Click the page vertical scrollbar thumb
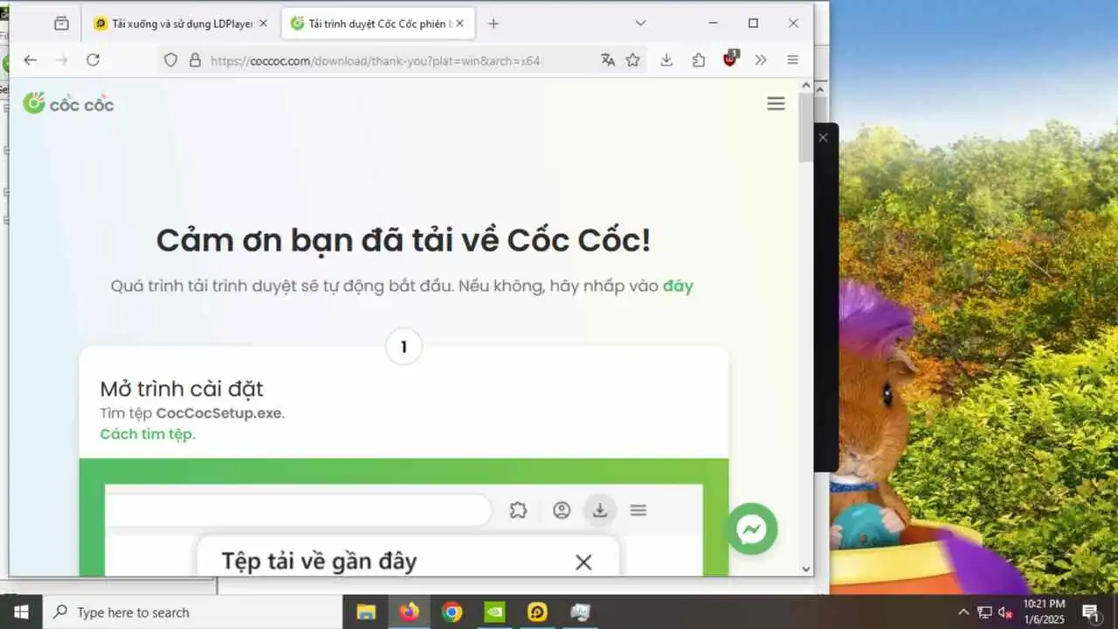Viewport: 1118px width, 629px height. [x=805, y=127]
